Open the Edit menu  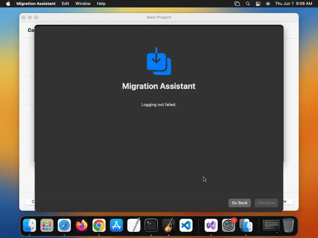click(65, 4)
